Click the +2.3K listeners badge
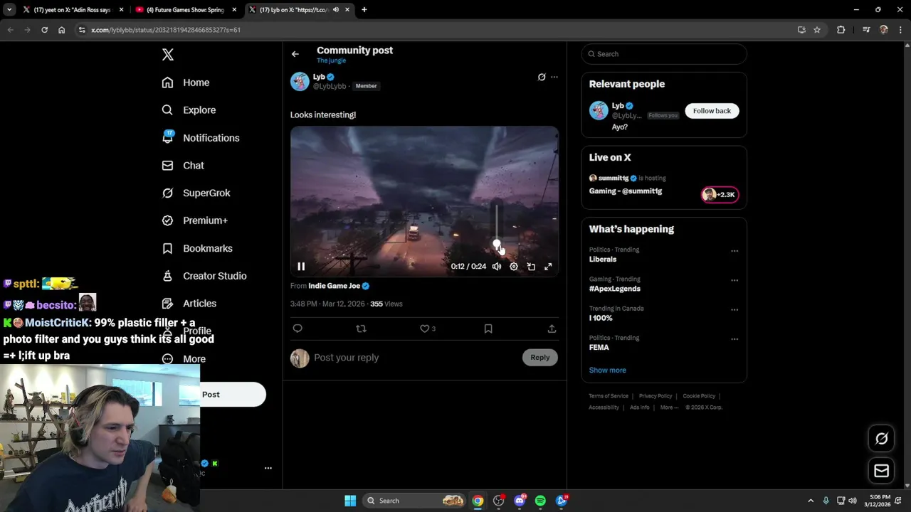Viewport: 911px width, 512px height. tap(720, 195)
